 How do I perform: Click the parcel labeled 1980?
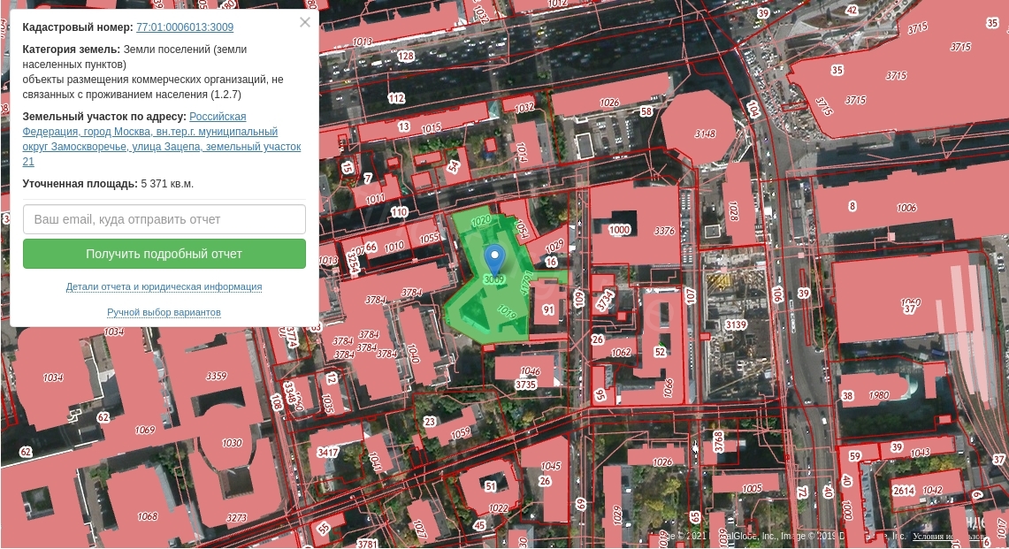click(878, 395)
